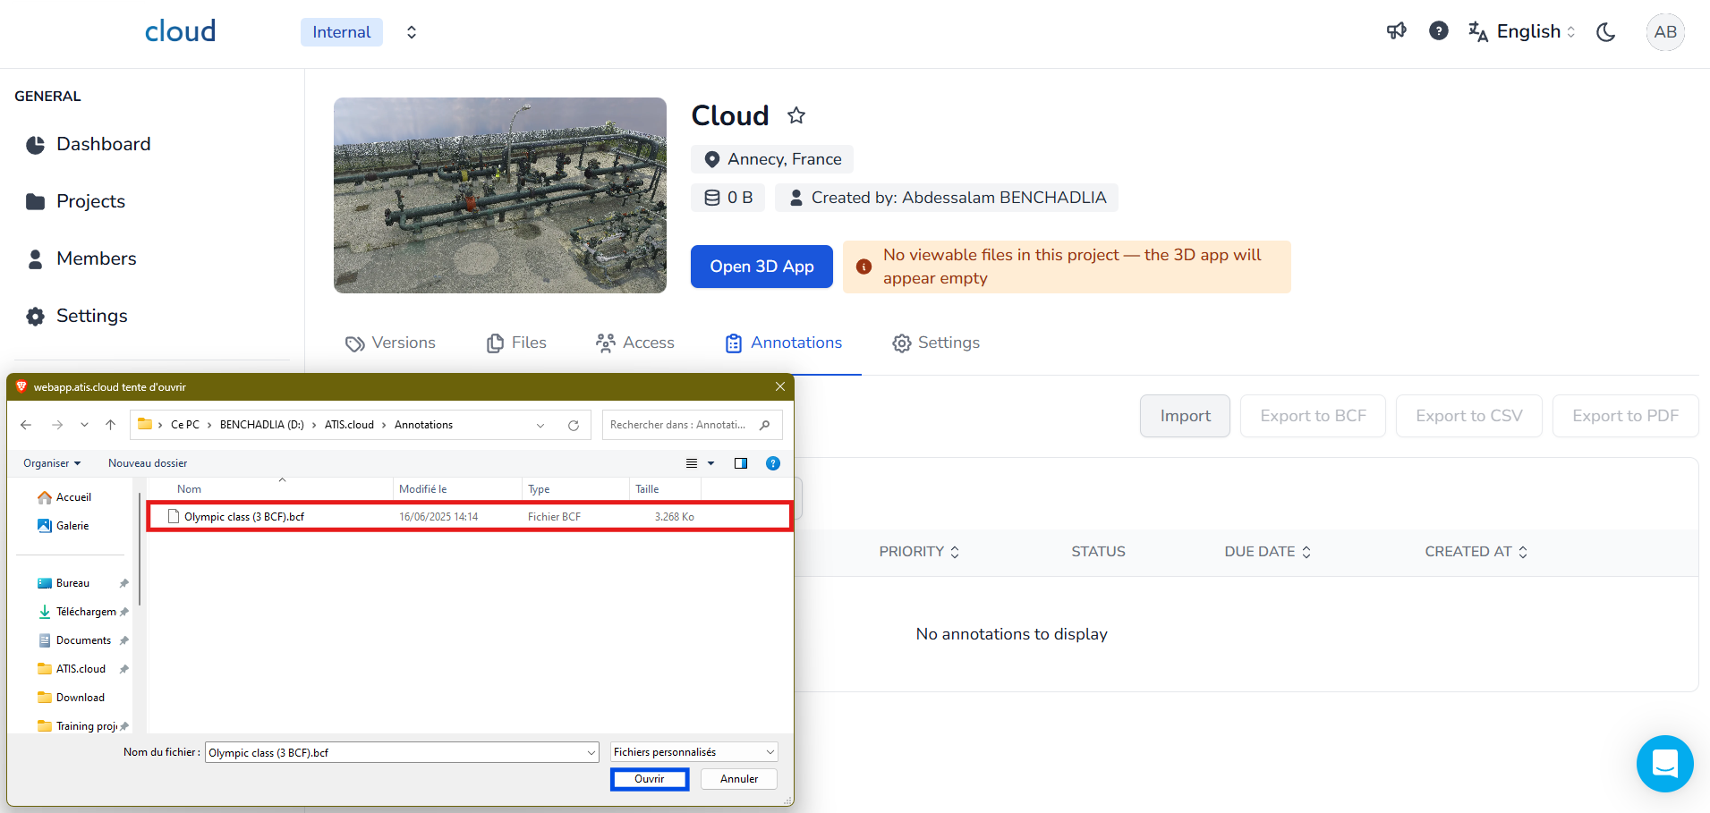Favorite the Cloud project star icon

coord(796,115)
